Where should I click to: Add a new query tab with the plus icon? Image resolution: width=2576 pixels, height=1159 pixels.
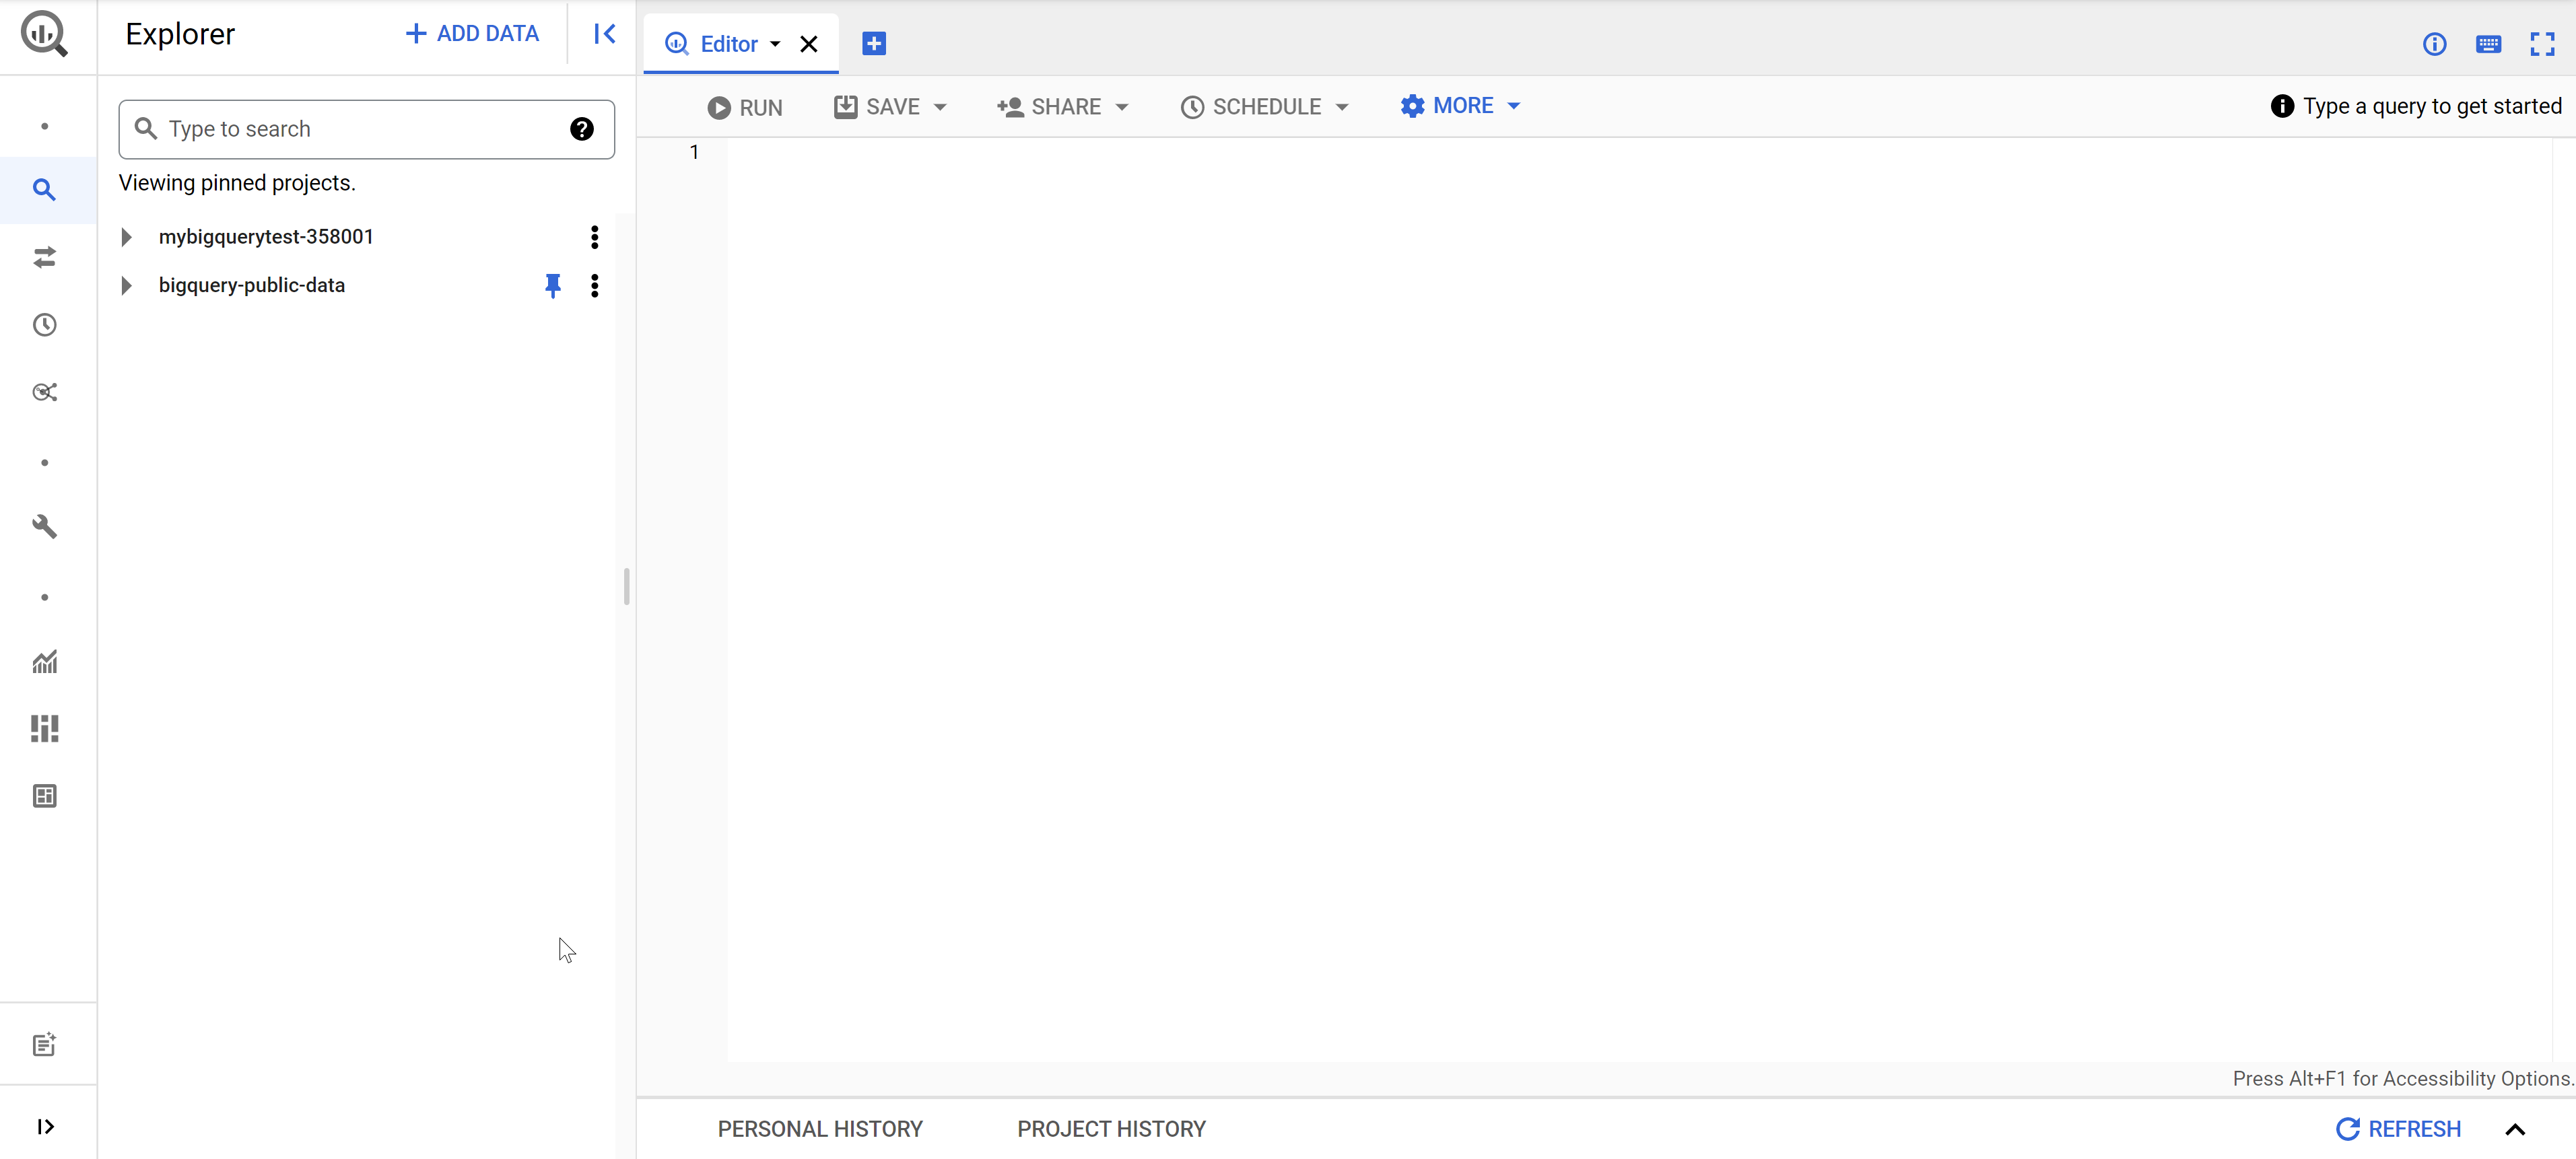point(873,44)
